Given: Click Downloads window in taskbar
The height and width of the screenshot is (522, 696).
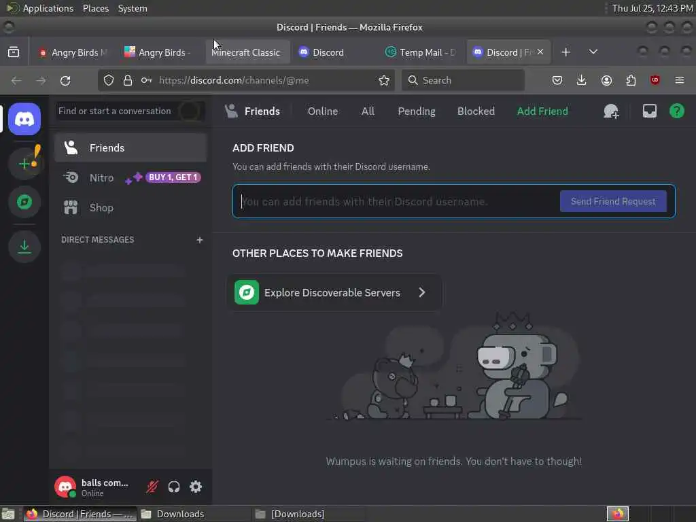Looking at the screenshot, I should coord(192,514).
